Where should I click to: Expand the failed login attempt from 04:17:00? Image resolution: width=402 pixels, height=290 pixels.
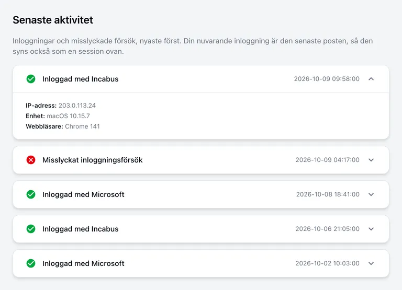[x=371, y=160]
